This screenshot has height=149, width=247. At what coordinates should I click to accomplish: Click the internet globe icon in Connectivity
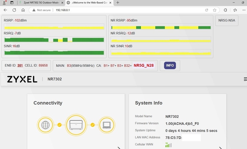tap(45, 125)
